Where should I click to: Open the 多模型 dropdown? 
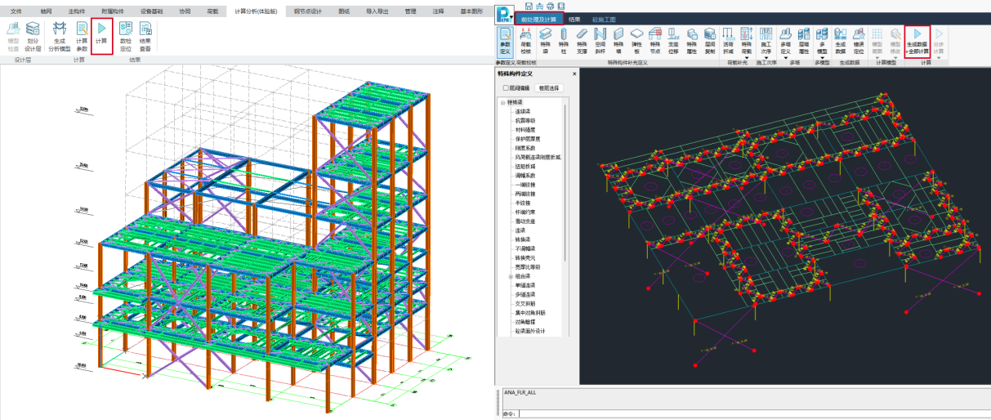[822, 57]
